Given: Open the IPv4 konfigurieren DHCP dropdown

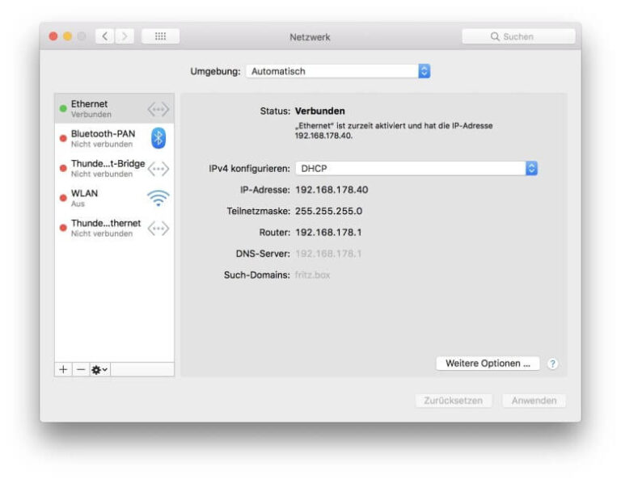Looking at the screenshot, I should (416, 169).
